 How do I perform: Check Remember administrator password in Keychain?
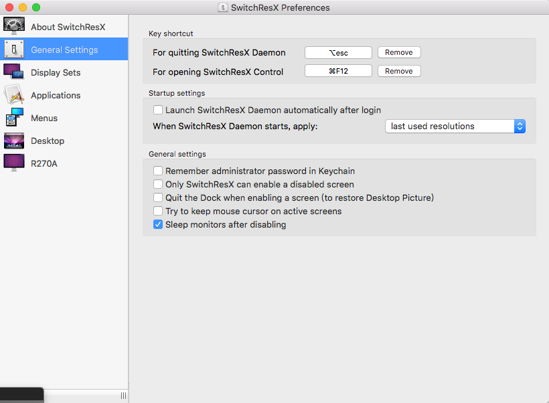[158, 171]
